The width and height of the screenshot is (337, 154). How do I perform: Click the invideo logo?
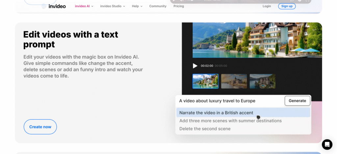point(54,6)
